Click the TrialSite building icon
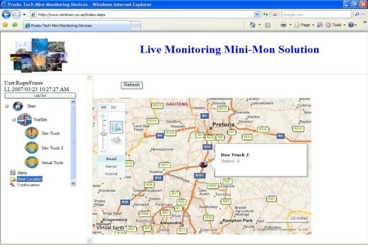 point(25,119)
